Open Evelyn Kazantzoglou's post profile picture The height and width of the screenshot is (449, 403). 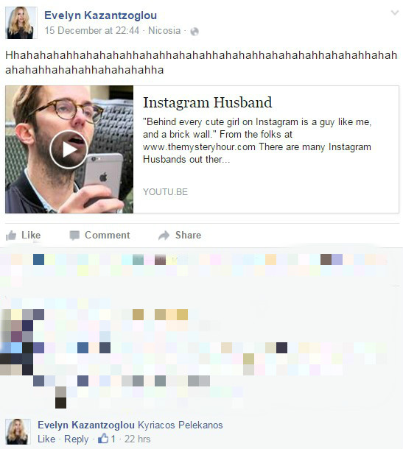click(21, 23)
